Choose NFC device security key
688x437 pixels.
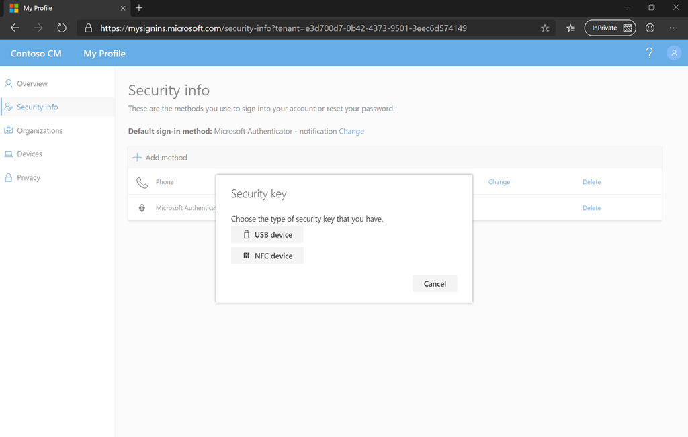(x=267, y=256)
